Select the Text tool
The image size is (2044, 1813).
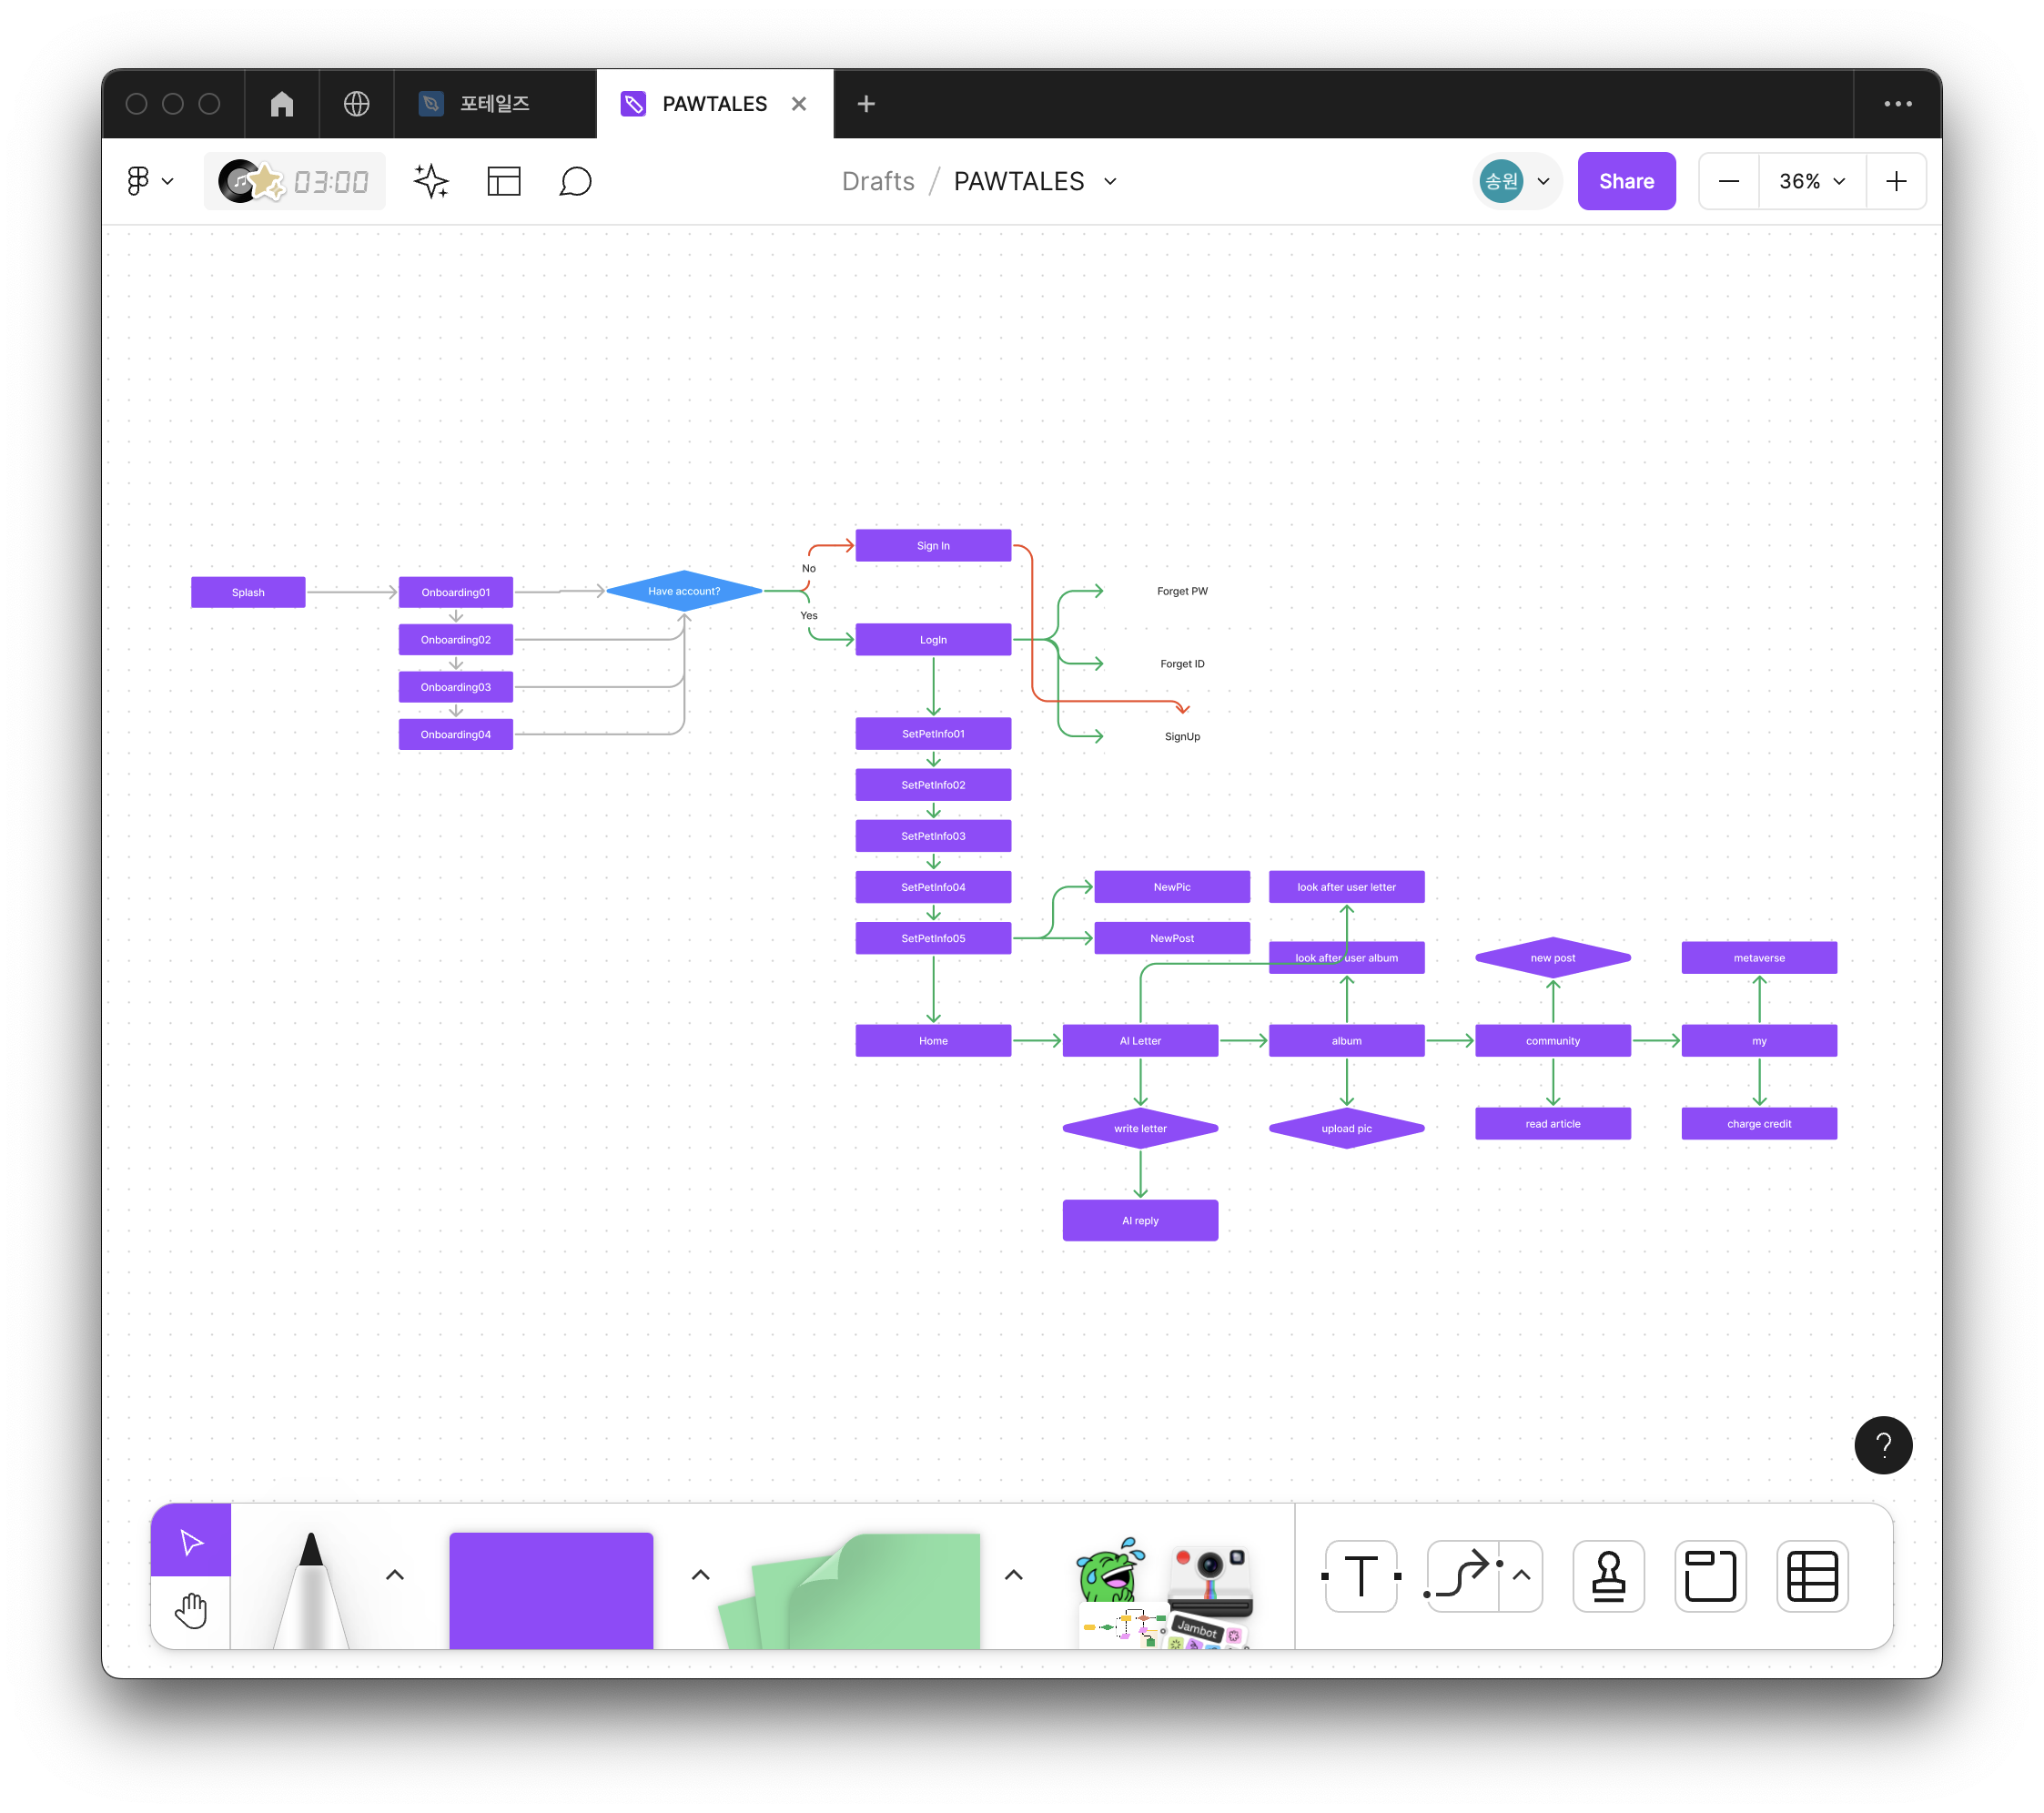(1360, 1576)
